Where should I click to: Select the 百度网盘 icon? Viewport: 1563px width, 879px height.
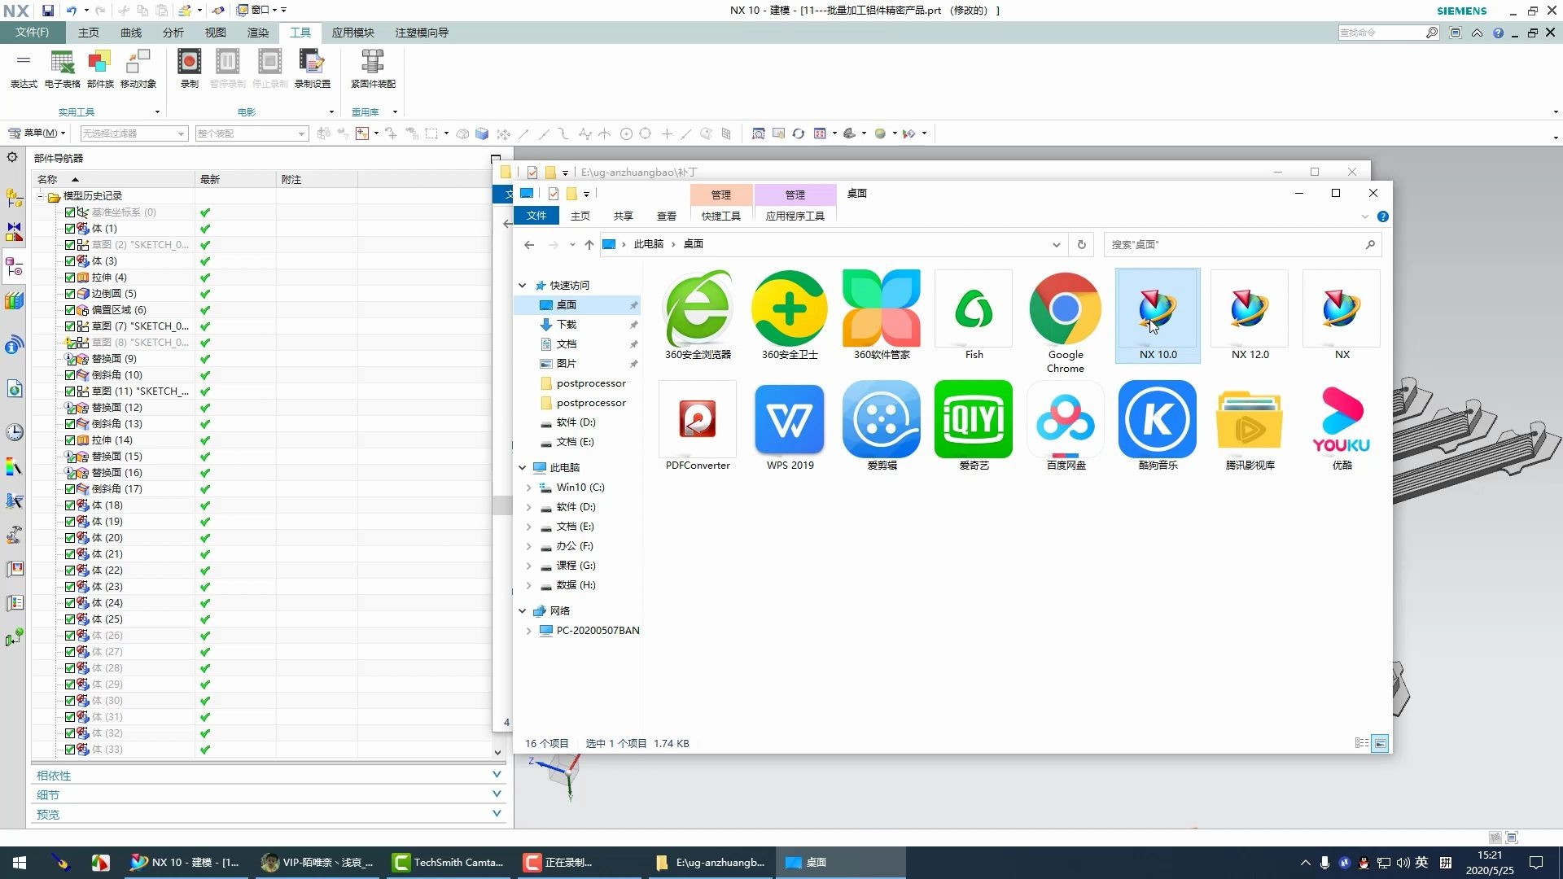tap(1066, 426)
